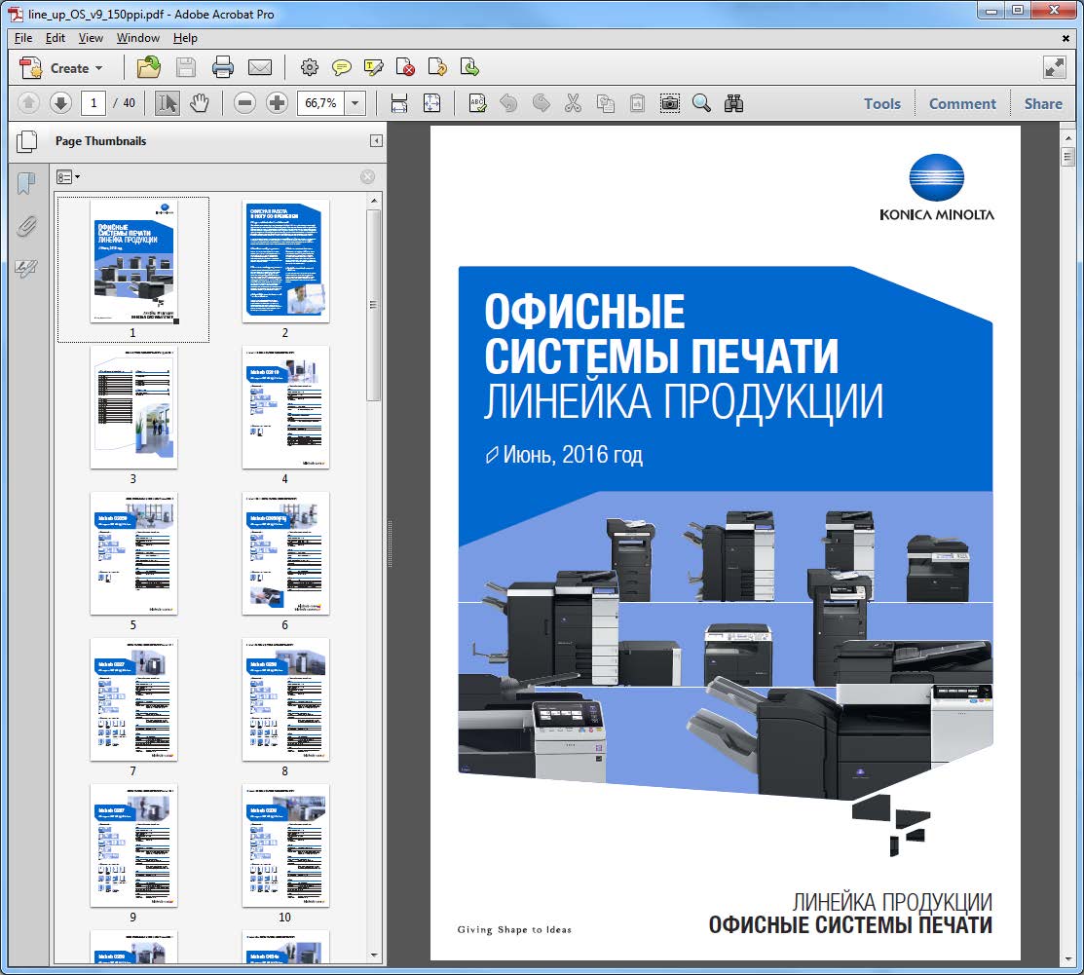The image size is (1084, 975).
Task: Click the Copy icon in toolbar
Action: point(606,103)
